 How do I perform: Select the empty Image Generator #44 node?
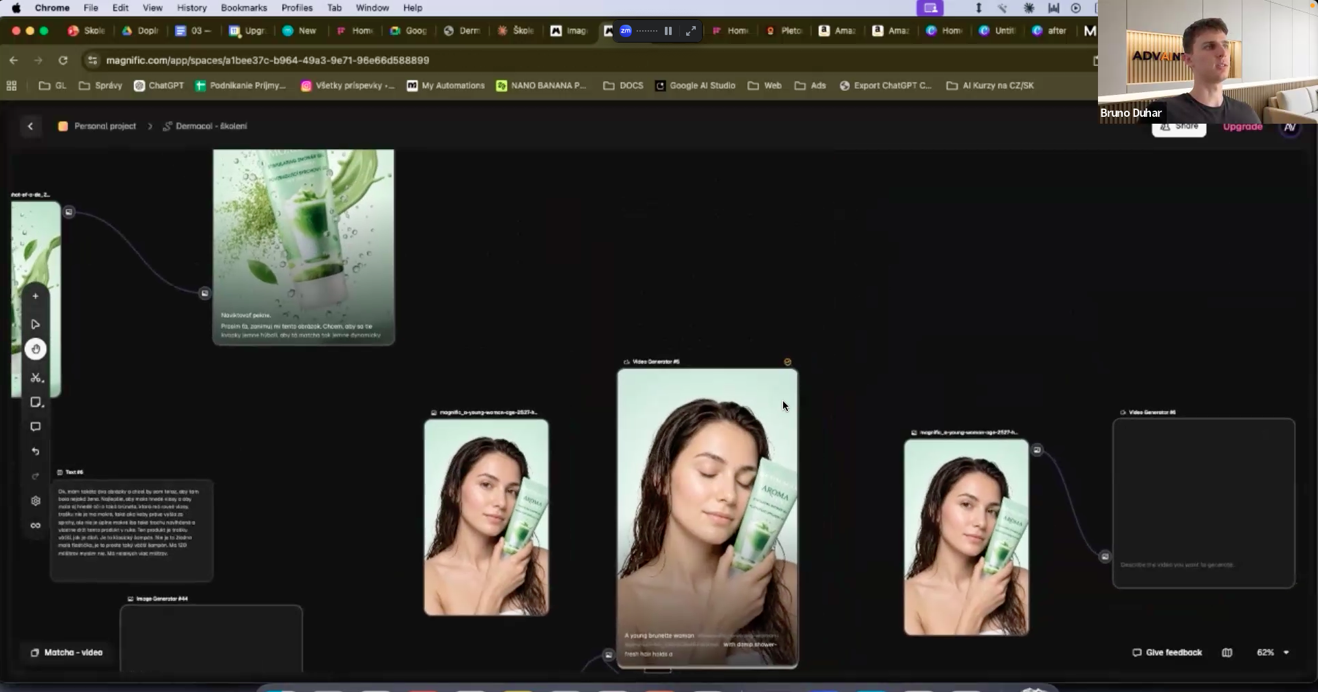(211, 638)
